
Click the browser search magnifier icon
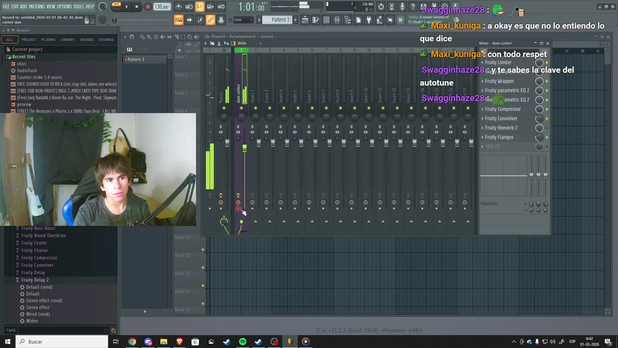(113, 331)
